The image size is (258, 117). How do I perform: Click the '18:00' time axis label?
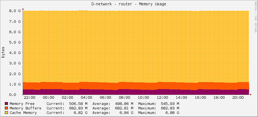click(x=219, y=98)
